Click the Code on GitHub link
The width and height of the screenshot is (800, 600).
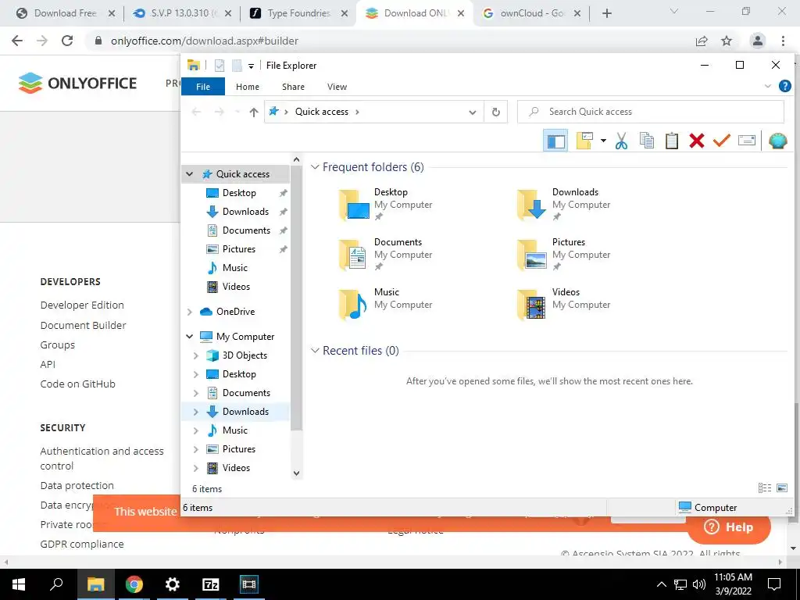tap(77, 384)
